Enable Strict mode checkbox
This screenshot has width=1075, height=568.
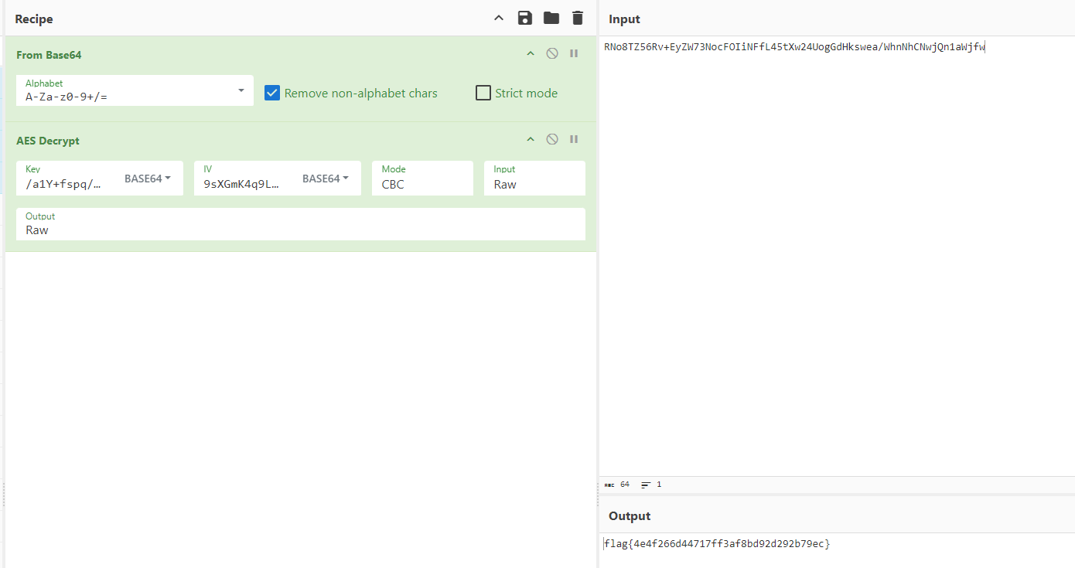point(483,93)
